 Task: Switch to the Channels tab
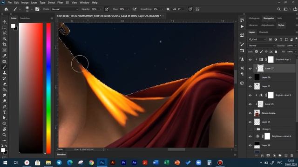click(x=264, y=32)
